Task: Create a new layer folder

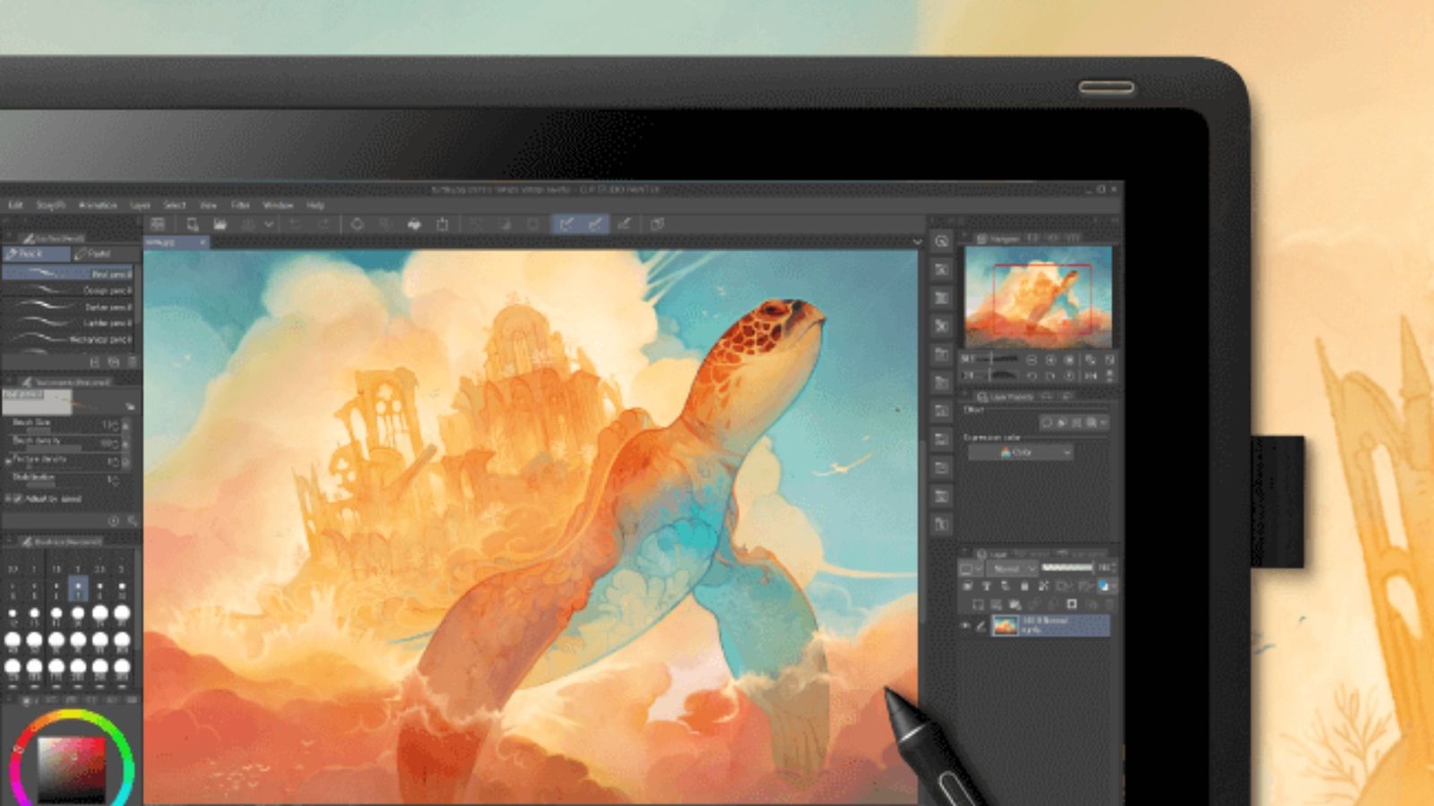Action: click(1015, 604)
